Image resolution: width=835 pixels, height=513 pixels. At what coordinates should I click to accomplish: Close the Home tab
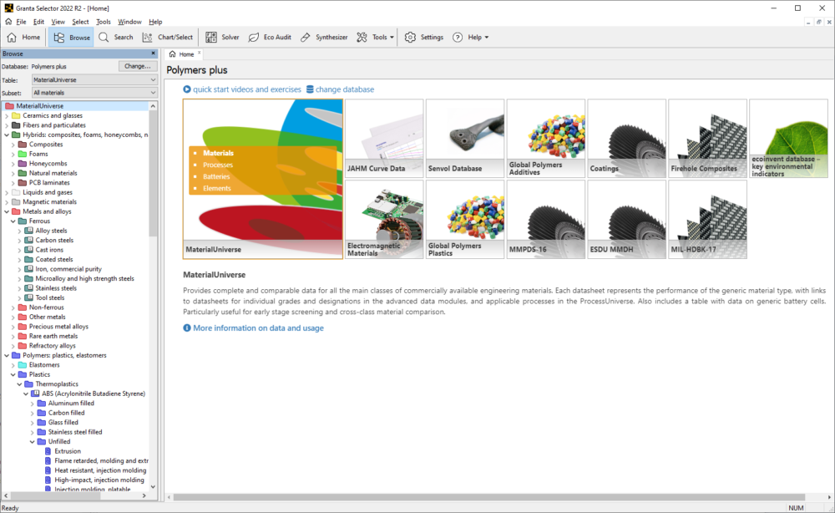(x=200, y=53)
